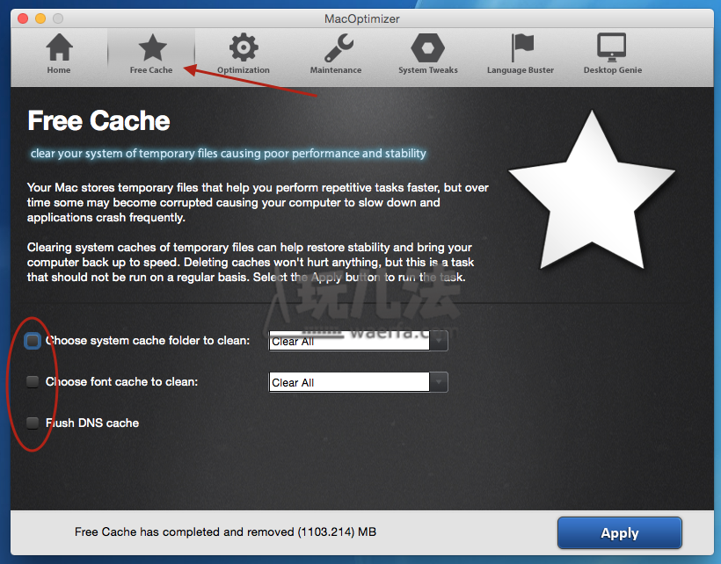Screen dimensions: 721x564
Task: Click the 'Free Cache has completed' status message
Action: click(225, 531)
